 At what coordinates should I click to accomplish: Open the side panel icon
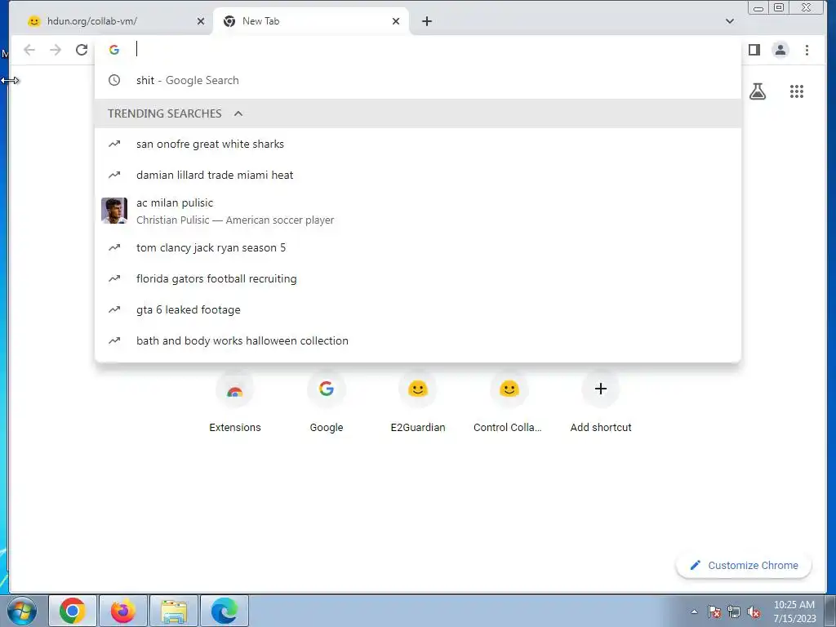point(754,50)
